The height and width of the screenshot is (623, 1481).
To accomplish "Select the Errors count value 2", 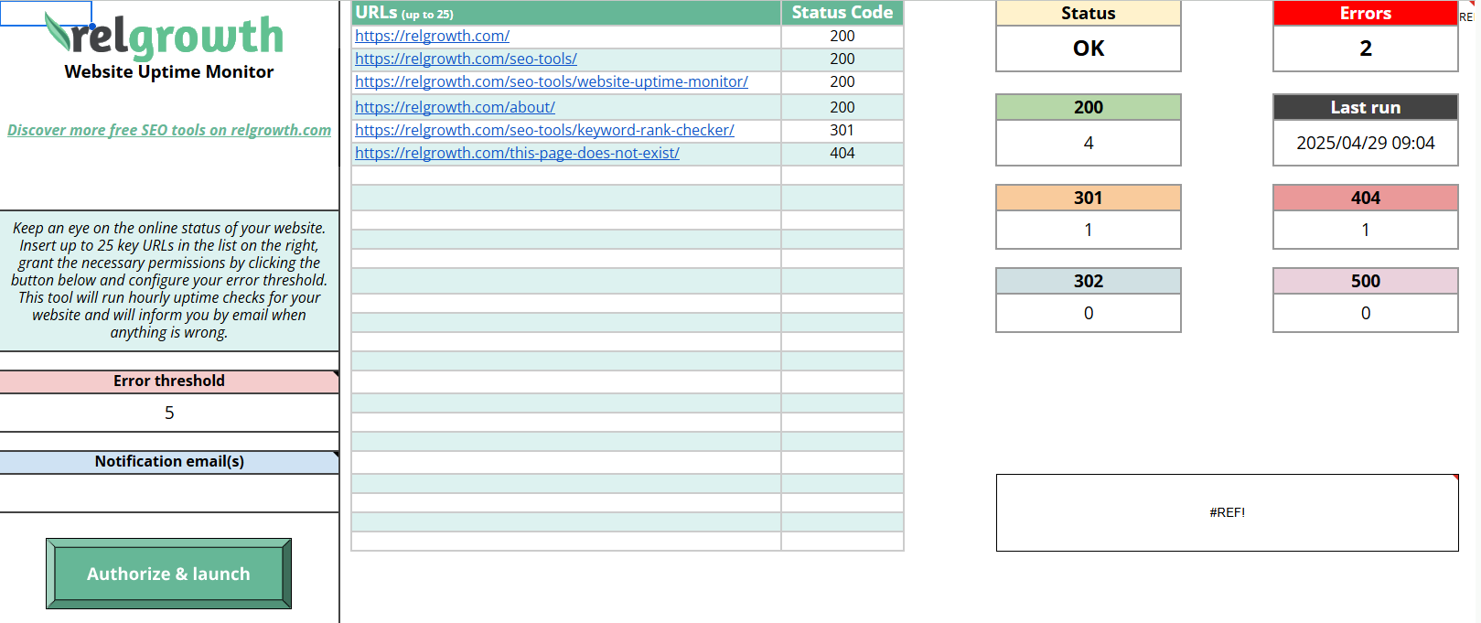I will point(1366,48).
